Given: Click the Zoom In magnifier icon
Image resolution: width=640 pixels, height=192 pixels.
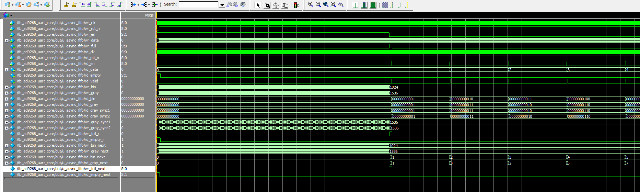Looking at the screenshot, I should (311, 4).
